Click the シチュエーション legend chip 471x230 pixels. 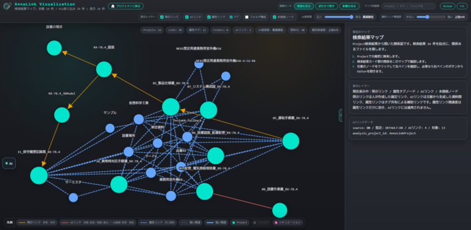pyautogui.click(x=287, y=223)
